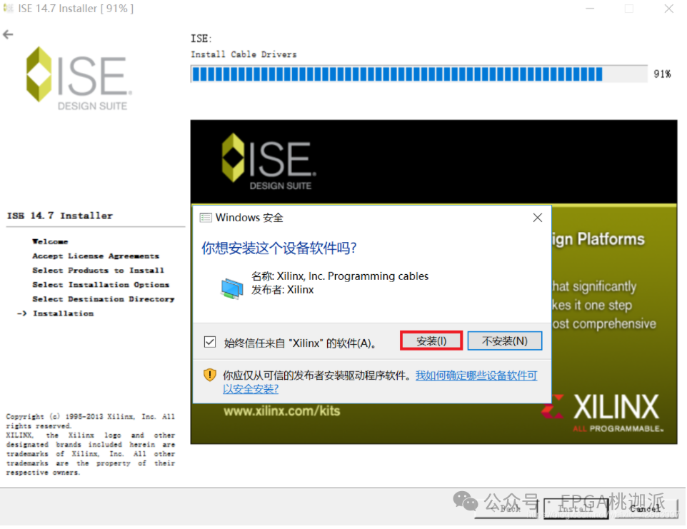Select the Welcome step in sidebar
The height and width of the screenshot is (529, 687).
click(50, 241)
